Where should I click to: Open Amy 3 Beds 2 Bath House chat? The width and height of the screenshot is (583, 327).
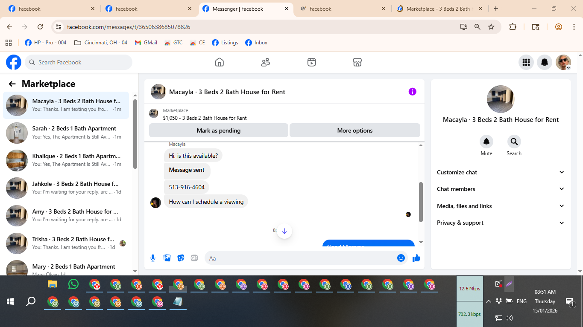66,215
